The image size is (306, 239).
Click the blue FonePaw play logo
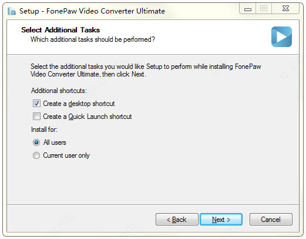(281, 36)
